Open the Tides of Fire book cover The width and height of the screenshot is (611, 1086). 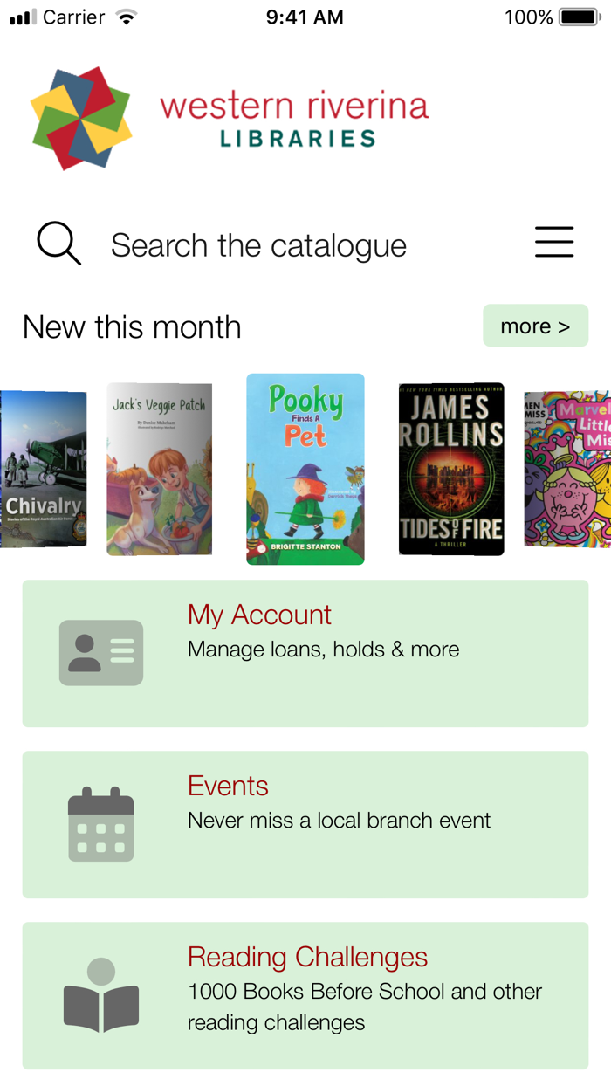[x=451, y=469]
